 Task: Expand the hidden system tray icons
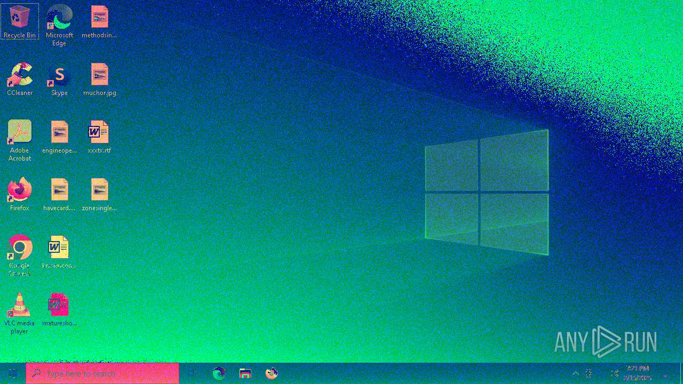(575, 373)
